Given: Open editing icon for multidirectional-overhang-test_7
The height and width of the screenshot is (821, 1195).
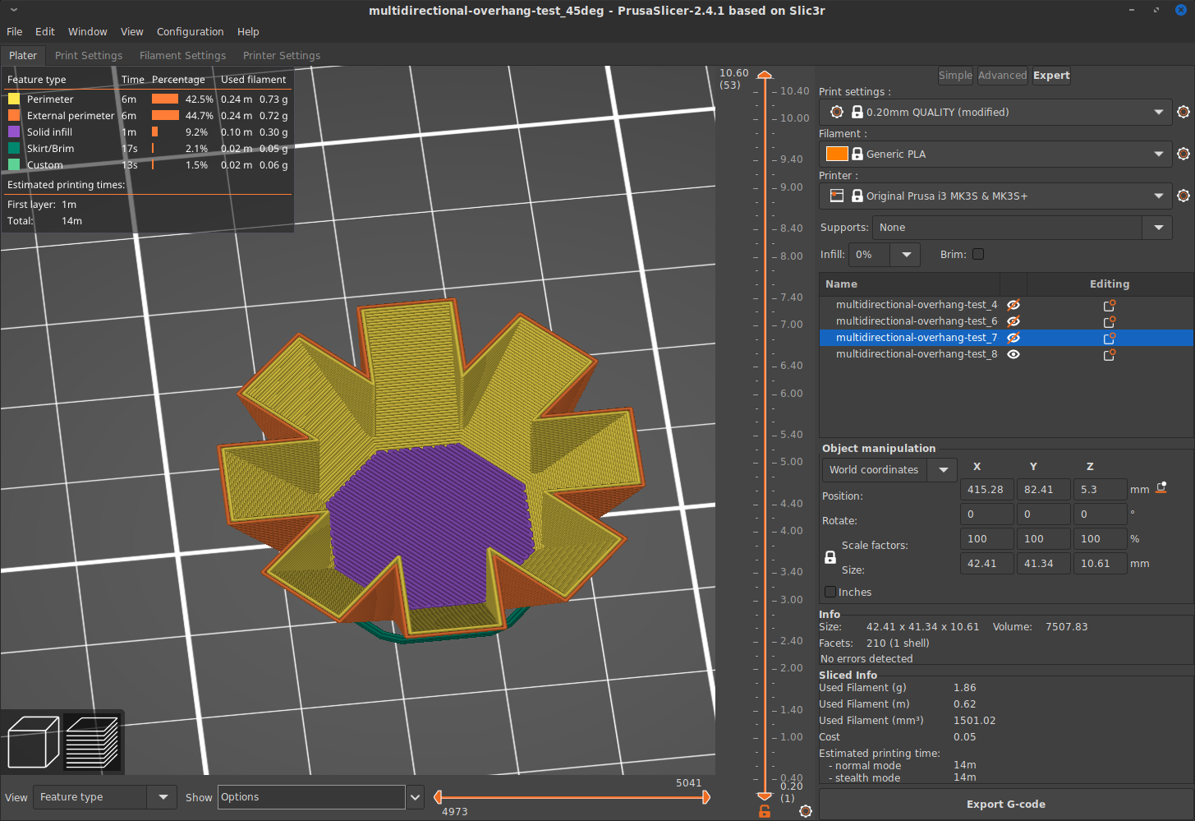Looking at the screenshot, I should point(1110,338).
